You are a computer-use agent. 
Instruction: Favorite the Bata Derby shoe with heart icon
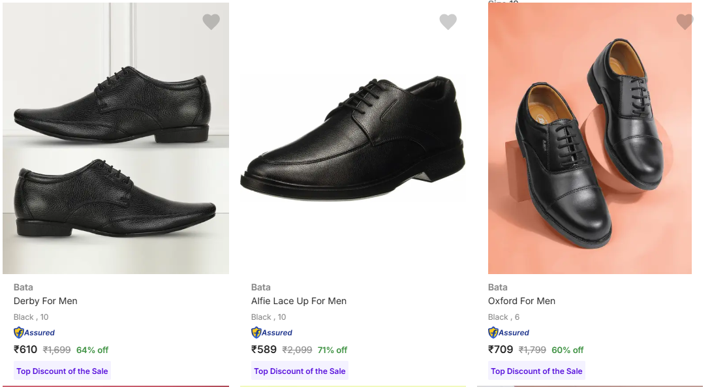pyautogui.click(x=211, y=22)
